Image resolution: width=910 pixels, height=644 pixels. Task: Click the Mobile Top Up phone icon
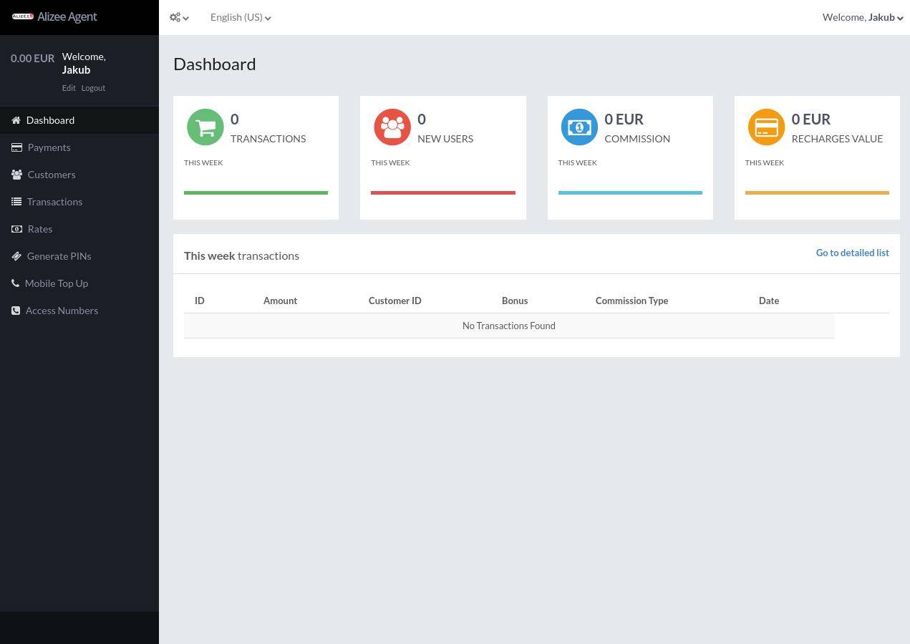coord(15,283)
